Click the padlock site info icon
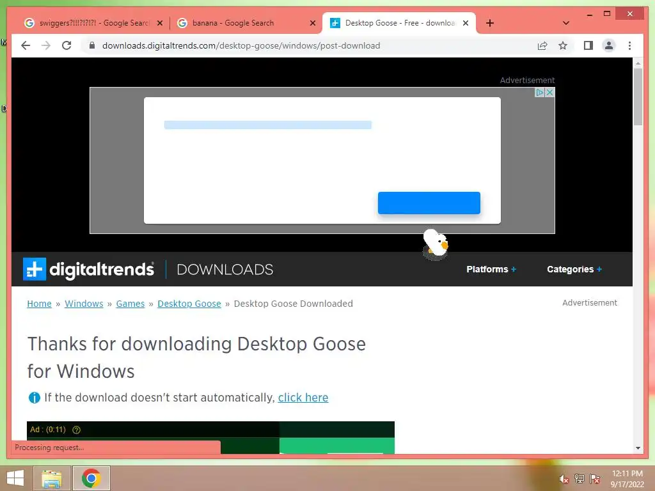This screenshot has width=655, height=491. pos(92,45)
